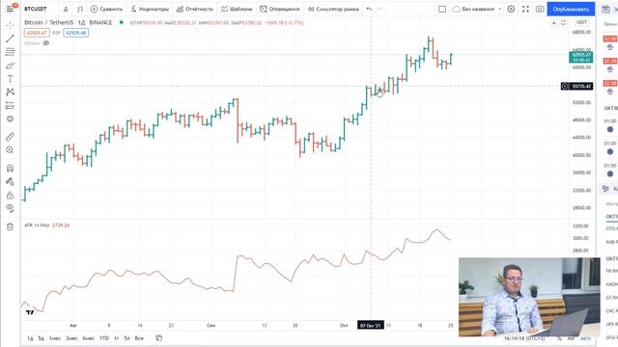618x347 pixels.
Task: Set range to 1г
Action: pyautogui.click(x=117, y=338)
